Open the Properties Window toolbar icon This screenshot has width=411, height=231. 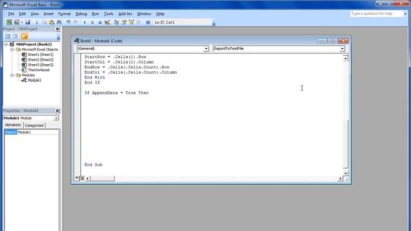124,22
